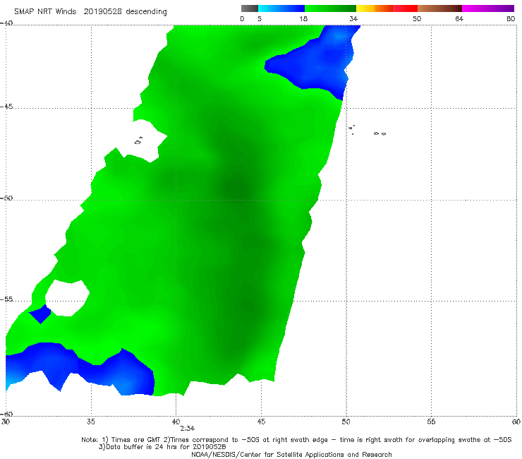Screen dimensions: 522x459
Task: Click the note "3)Data buffer is 24 hrs"
Action: coord(162,447)
